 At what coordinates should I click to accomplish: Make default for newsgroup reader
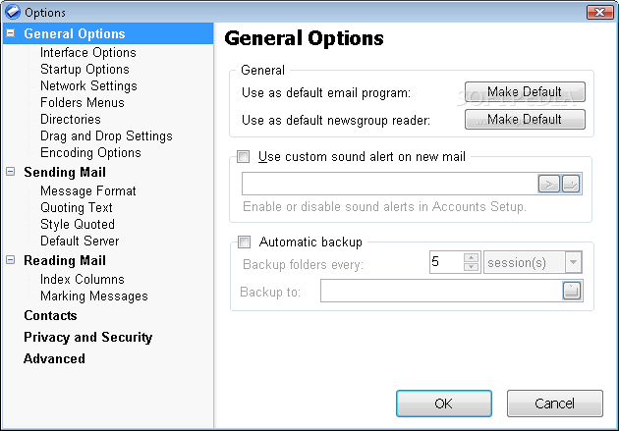pos(525,119)
